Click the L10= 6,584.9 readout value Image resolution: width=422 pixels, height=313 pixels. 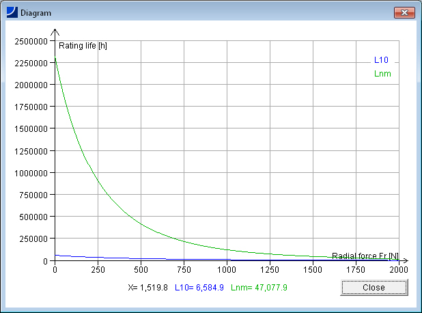pos(199,288)
